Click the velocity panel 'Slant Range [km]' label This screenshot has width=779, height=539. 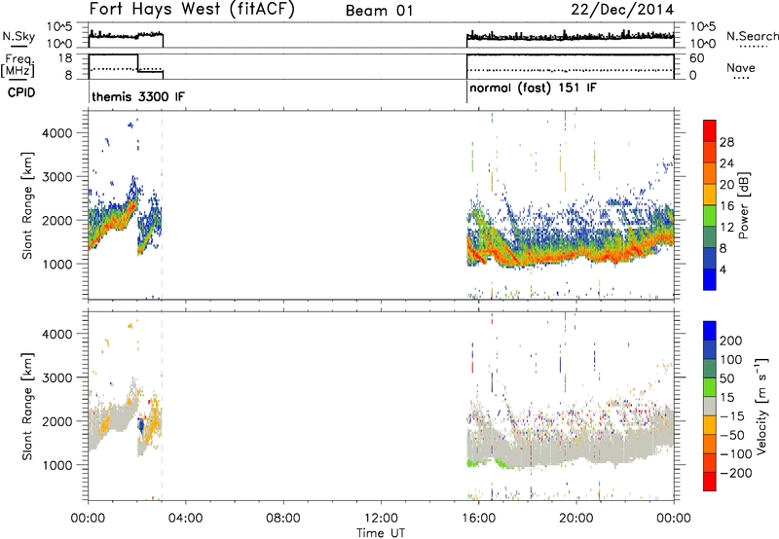tap(27, 407)
